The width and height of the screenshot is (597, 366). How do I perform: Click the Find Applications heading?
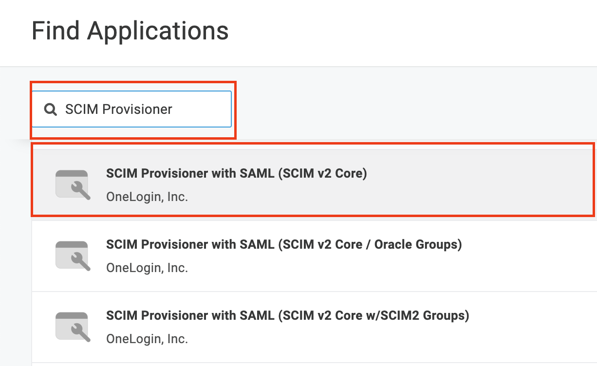(130, 31)
